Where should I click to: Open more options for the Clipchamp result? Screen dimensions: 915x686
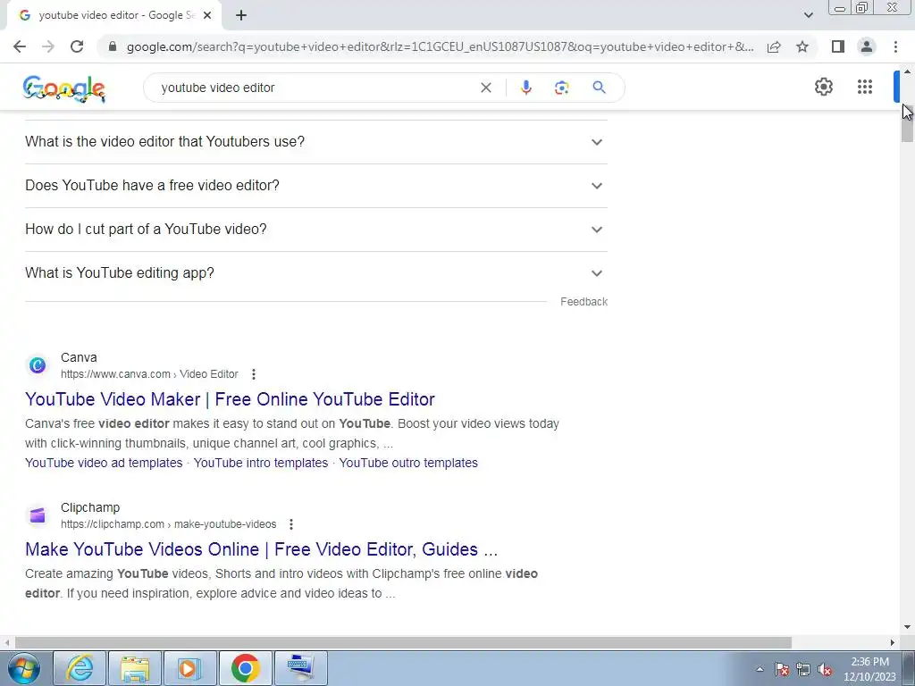point(291,523)
